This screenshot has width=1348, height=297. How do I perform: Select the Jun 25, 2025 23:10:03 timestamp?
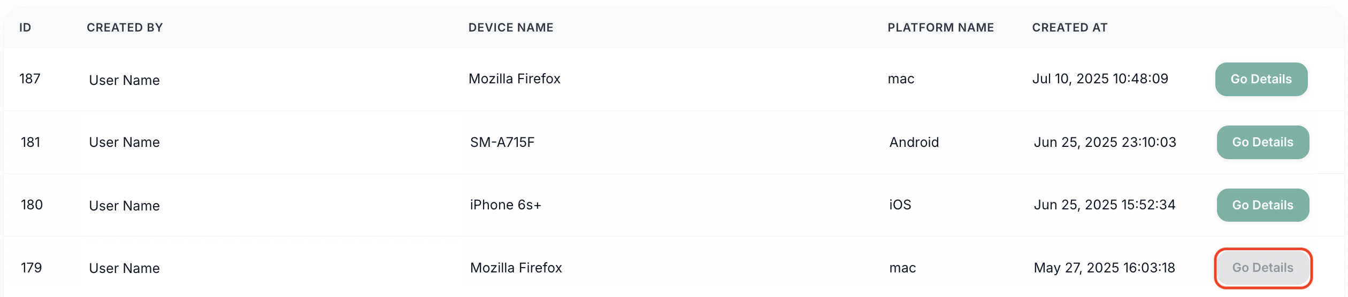tap(1105, 142)
